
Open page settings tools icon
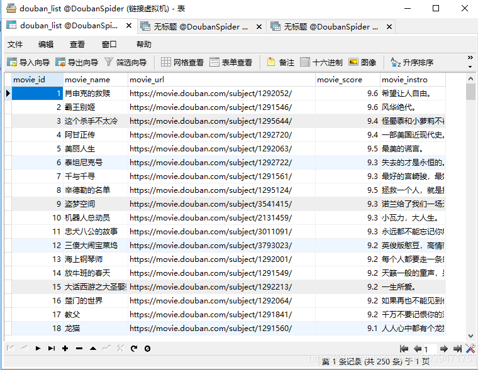[x=470, y=349]
